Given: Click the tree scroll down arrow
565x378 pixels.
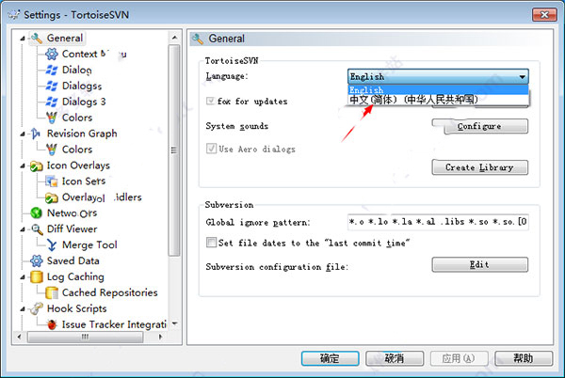Looking at the screenshot, I should (x=174, y=323).
